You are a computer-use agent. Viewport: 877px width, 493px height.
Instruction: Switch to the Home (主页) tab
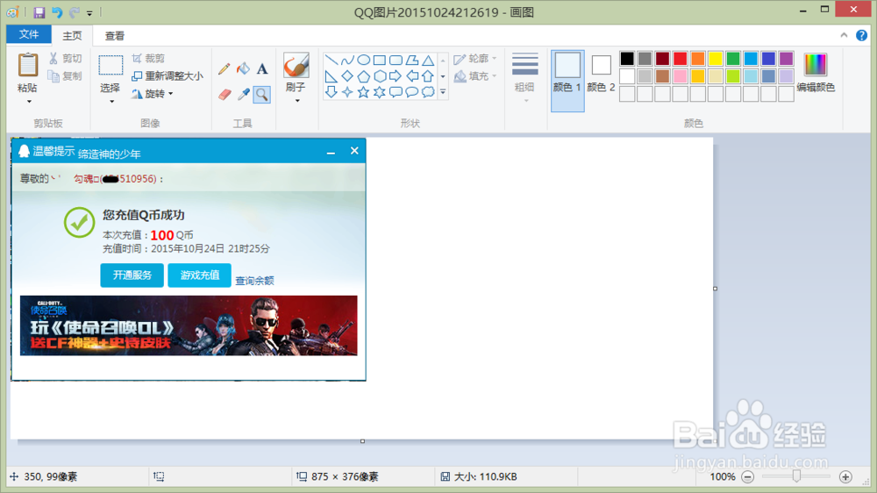[72, 36]
